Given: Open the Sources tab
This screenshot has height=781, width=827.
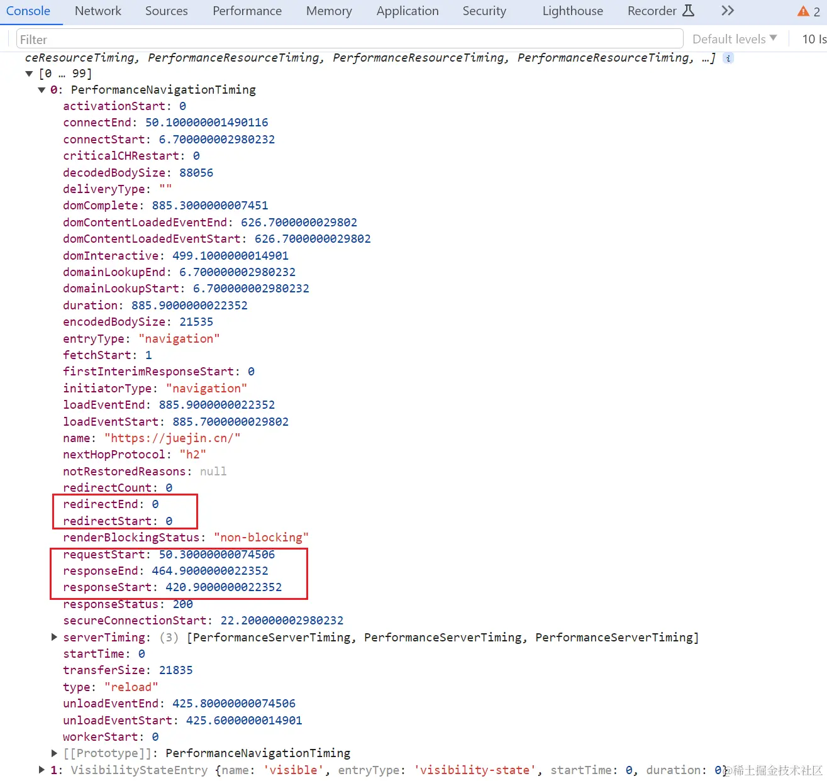Looking at the screenshot, I should click(167, 11).
